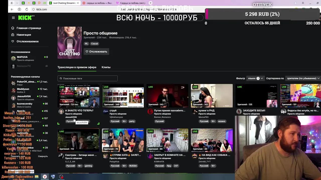Screen dimensions: 321x180
Task: Click Roman_Romanov's red avatar icon
Action: (150, 111)
